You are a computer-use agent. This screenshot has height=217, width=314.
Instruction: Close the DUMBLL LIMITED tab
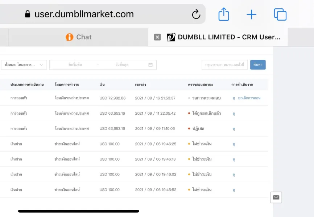click(157, 37)
